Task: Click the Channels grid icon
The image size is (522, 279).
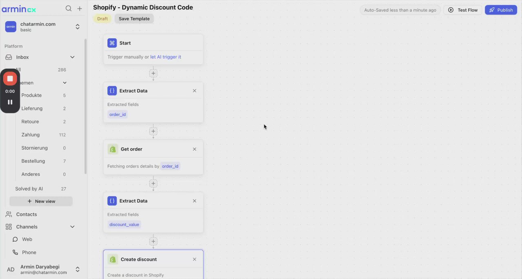Action: click(x=9, y=227)
